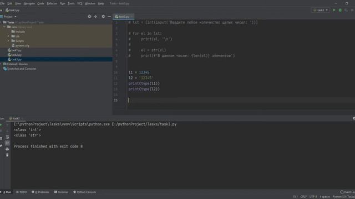
Task: Open the Run menu
Action: 63,4
